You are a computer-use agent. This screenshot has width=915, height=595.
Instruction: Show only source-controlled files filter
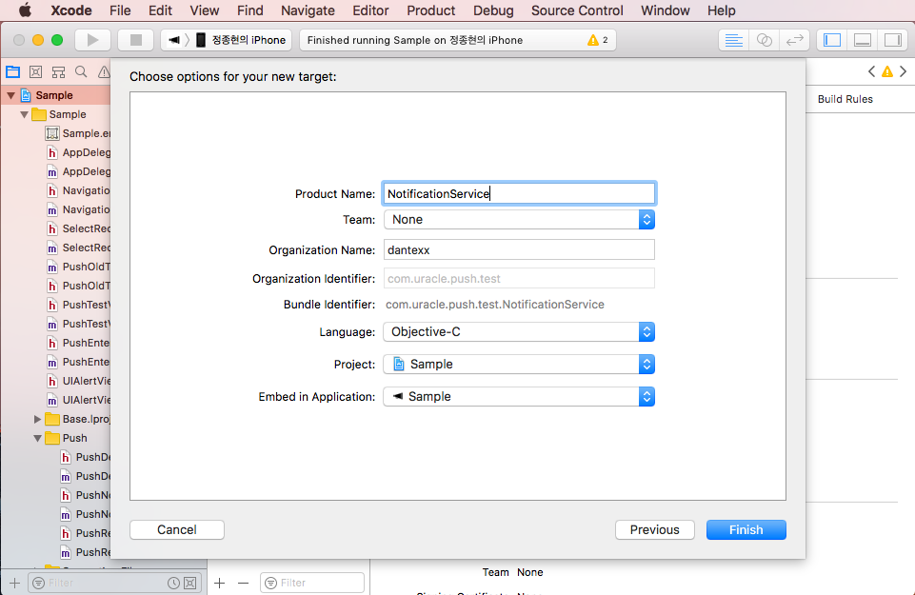pyautogui.click(x=190, y=583)
